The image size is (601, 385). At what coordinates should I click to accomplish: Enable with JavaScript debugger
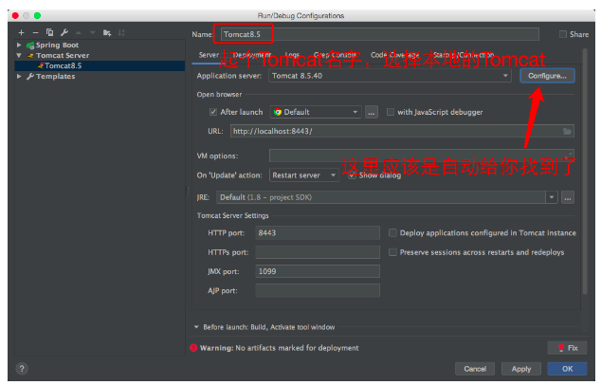[x=391, y=112]
